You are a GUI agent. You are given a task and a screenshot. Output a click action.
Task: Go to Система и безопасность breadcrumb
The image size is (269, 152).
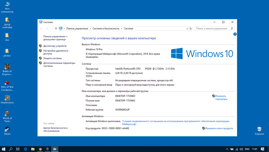106,29
